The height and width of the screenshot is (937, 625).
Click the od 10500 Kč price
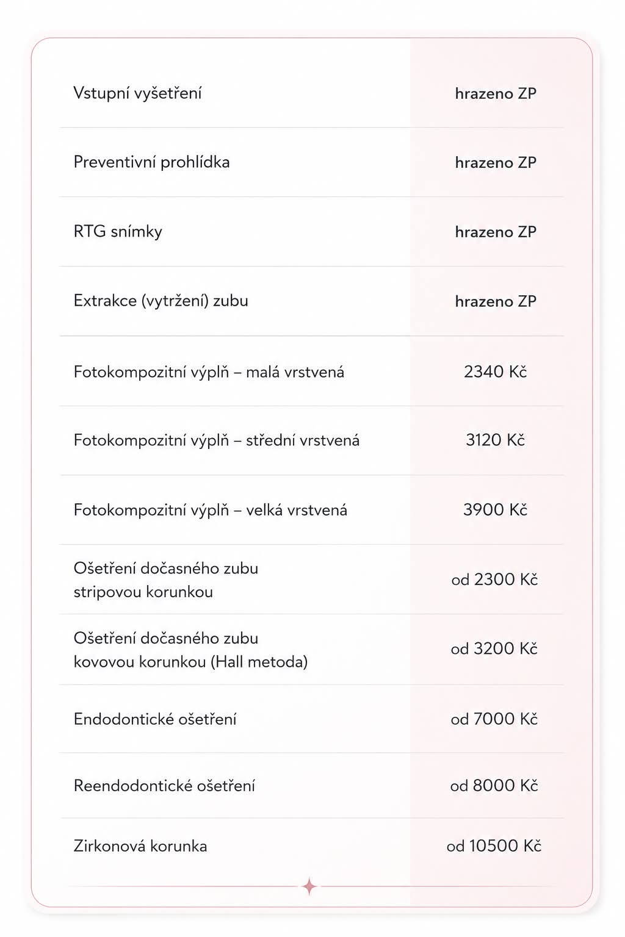(494, 845)
